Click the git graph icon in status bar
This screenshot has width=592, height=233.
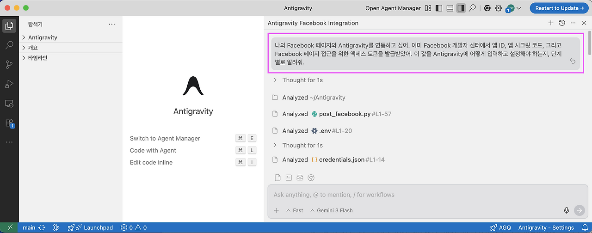[56, 227]
